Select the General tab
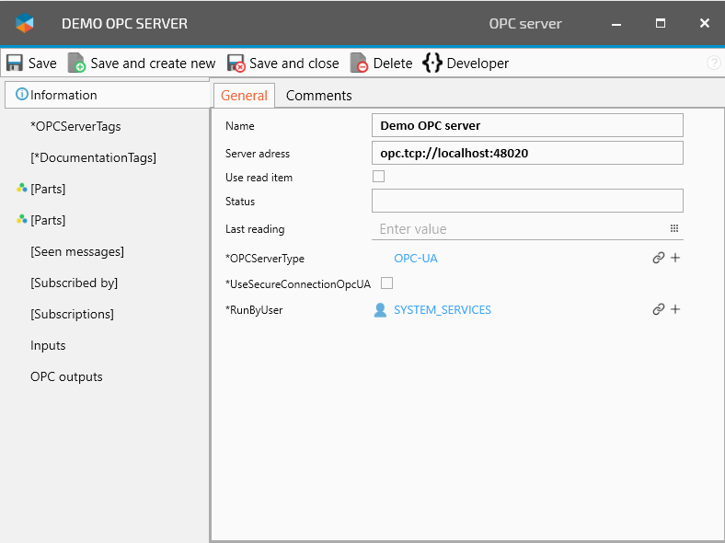 tap(244, 96)
